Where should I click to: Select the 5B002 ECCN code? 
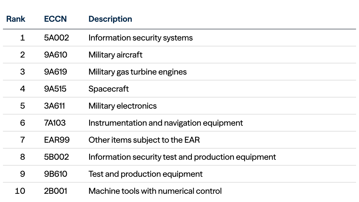click(56, 157)
